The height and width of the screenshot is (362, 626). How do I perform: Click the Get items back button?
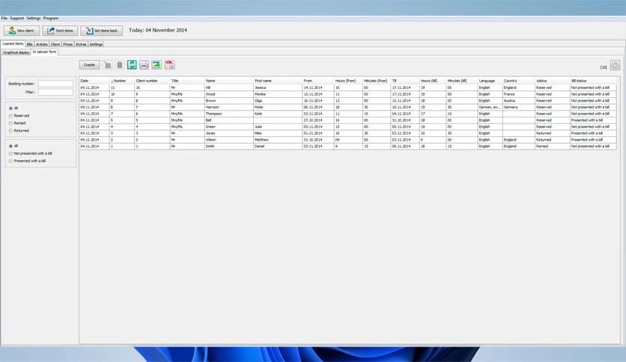pos(101,31)
